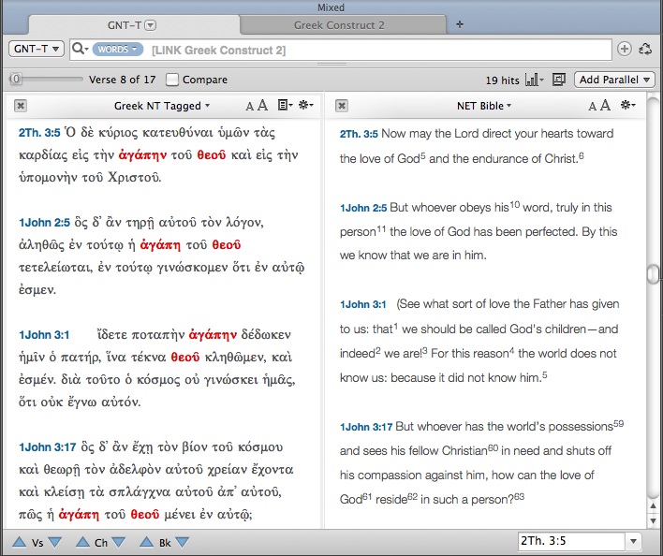Close the NET Bible pane
This screenshot has height=556, width=663.
tap(342, 106)
